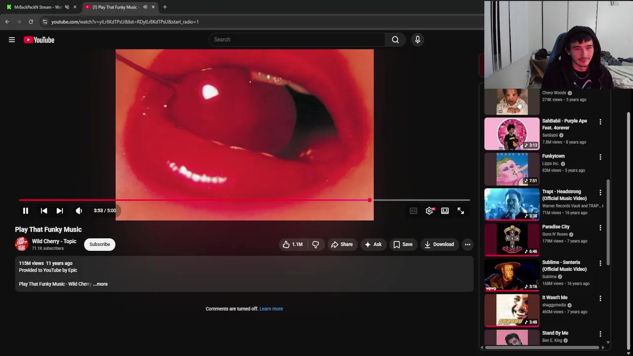This screenshot has width=633, height=356.
Task: Skip to the previous track
Action: 44,211
